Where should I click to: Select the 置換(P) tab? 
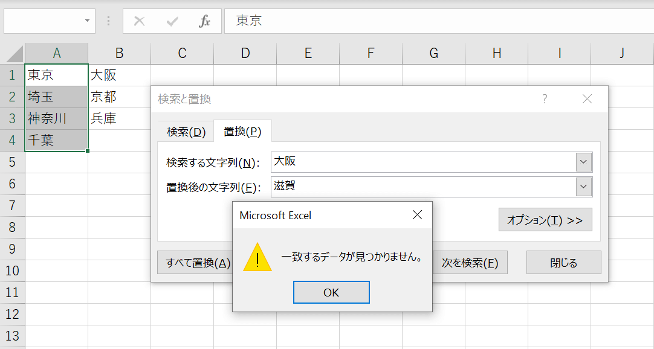[x=242, y=132]
